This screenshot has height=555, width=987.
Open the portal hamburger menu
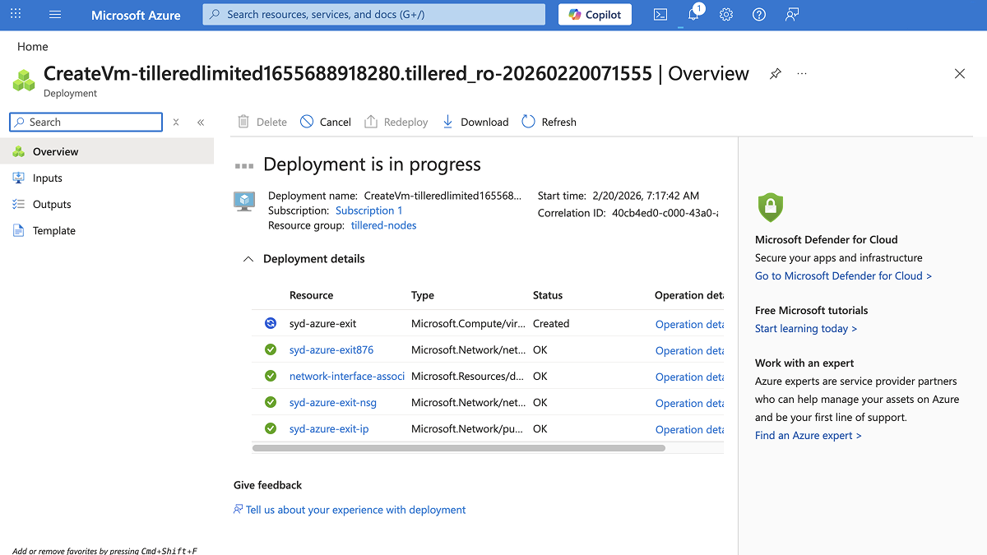[54, 14]
